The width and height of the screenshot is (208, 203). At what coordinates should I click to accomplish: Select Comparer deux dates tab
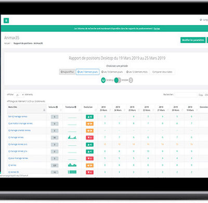[x=162, y=72]
